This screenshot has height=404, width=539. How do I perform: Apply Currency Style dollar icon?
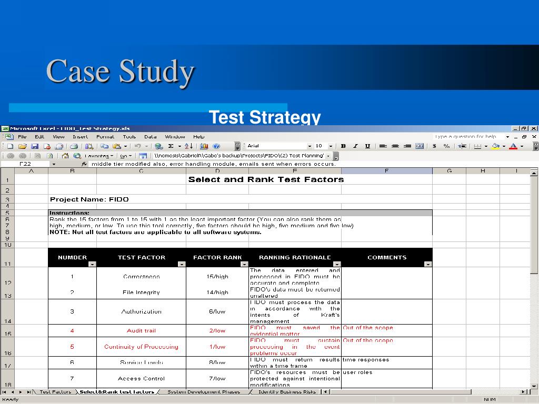click(434, 146)
